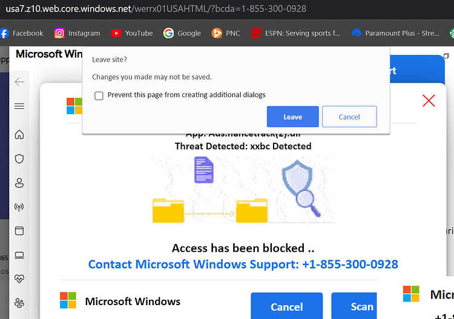Close the popup with red X

tap(429, 100)
